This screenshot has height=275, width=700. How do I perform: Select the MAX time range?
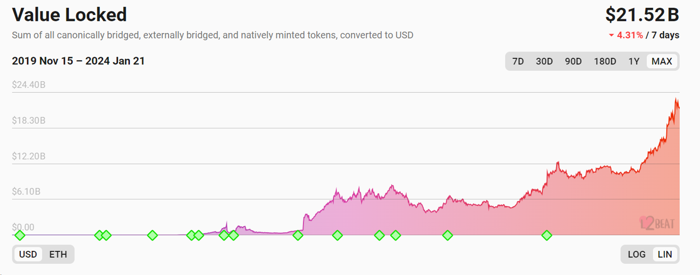pyautogui.click(x=661, y=62)
